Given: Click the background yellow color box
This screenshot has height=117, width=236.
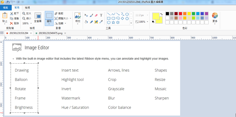Looking at the screenshot, I should coord(161,21).
